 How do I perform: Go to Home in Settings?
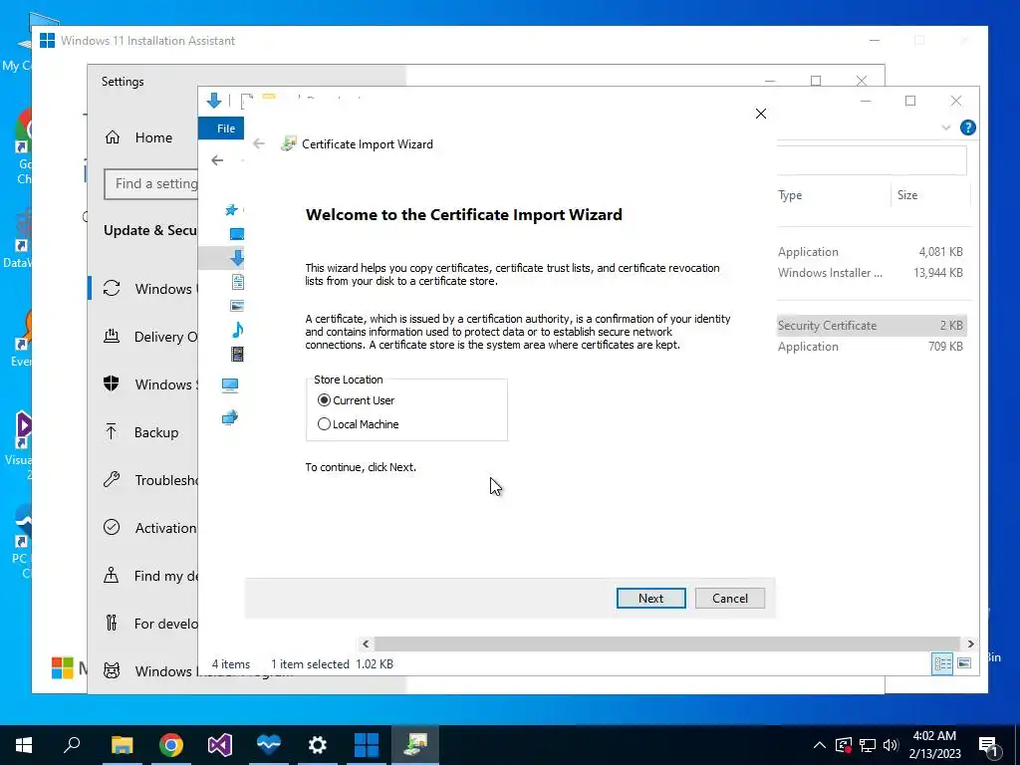(x=139, y=137)
